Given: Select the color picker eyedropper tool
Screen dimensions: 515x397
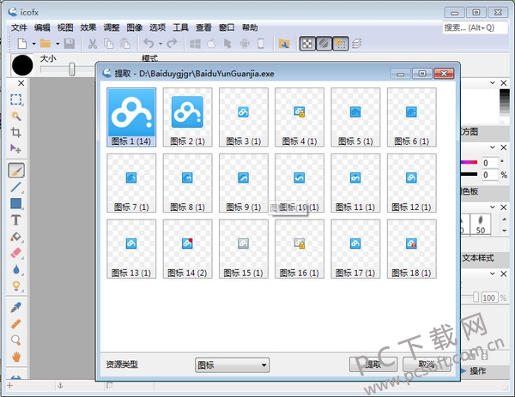Looking at the screenshot, I should pos(15,307).
